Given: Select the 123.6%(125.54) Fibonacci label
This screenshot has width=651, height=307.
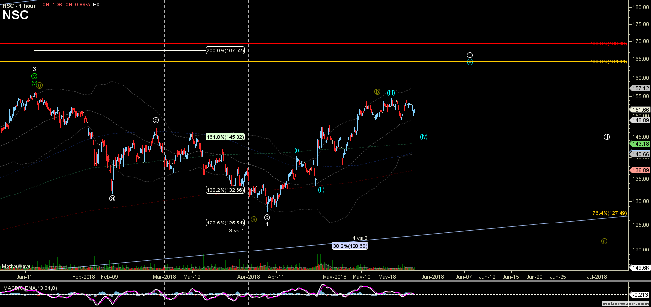Looking at the screenshot, I should [x=225, y=223].
